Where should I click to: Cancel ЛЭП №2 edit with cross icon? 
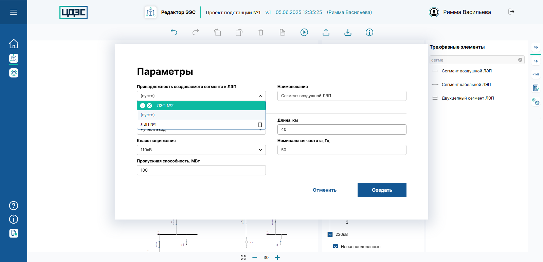149,106
